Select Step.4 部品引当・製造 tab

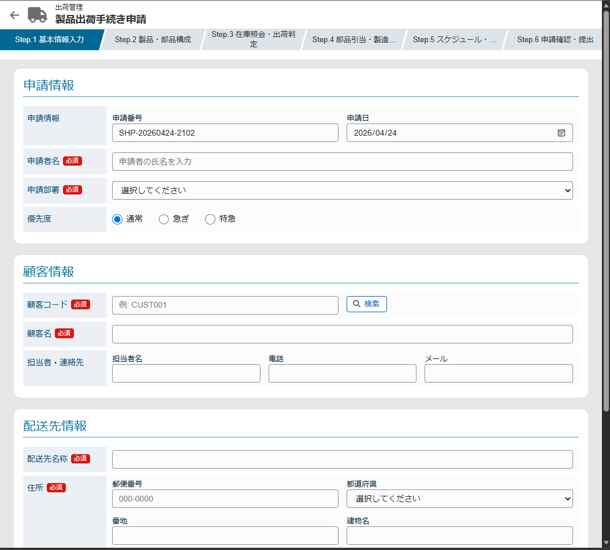[x=354, y=40]
